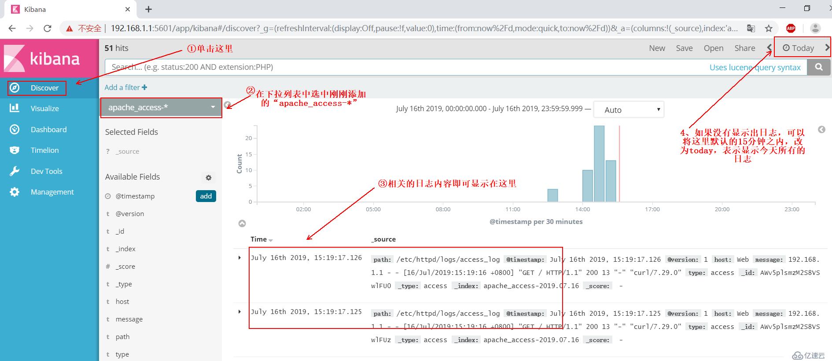This screenshot has height=361, width=832.
Task: Click browser back arrow
Action: click(x=12, y=29)
